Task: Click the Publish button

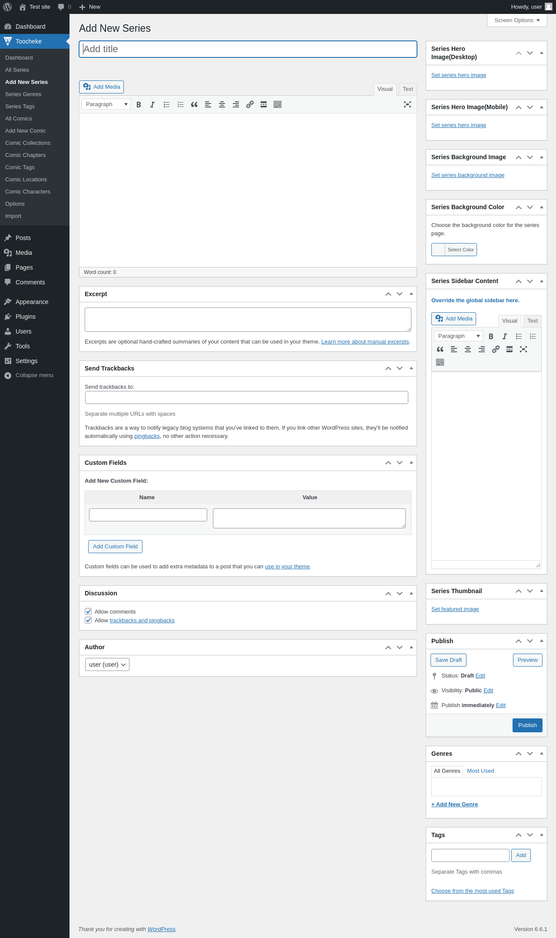Action: click(527, 725)
